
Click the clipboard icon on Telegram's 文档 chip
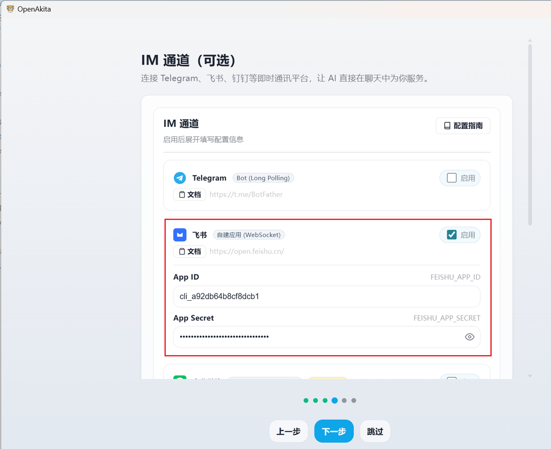click(183, 194)
